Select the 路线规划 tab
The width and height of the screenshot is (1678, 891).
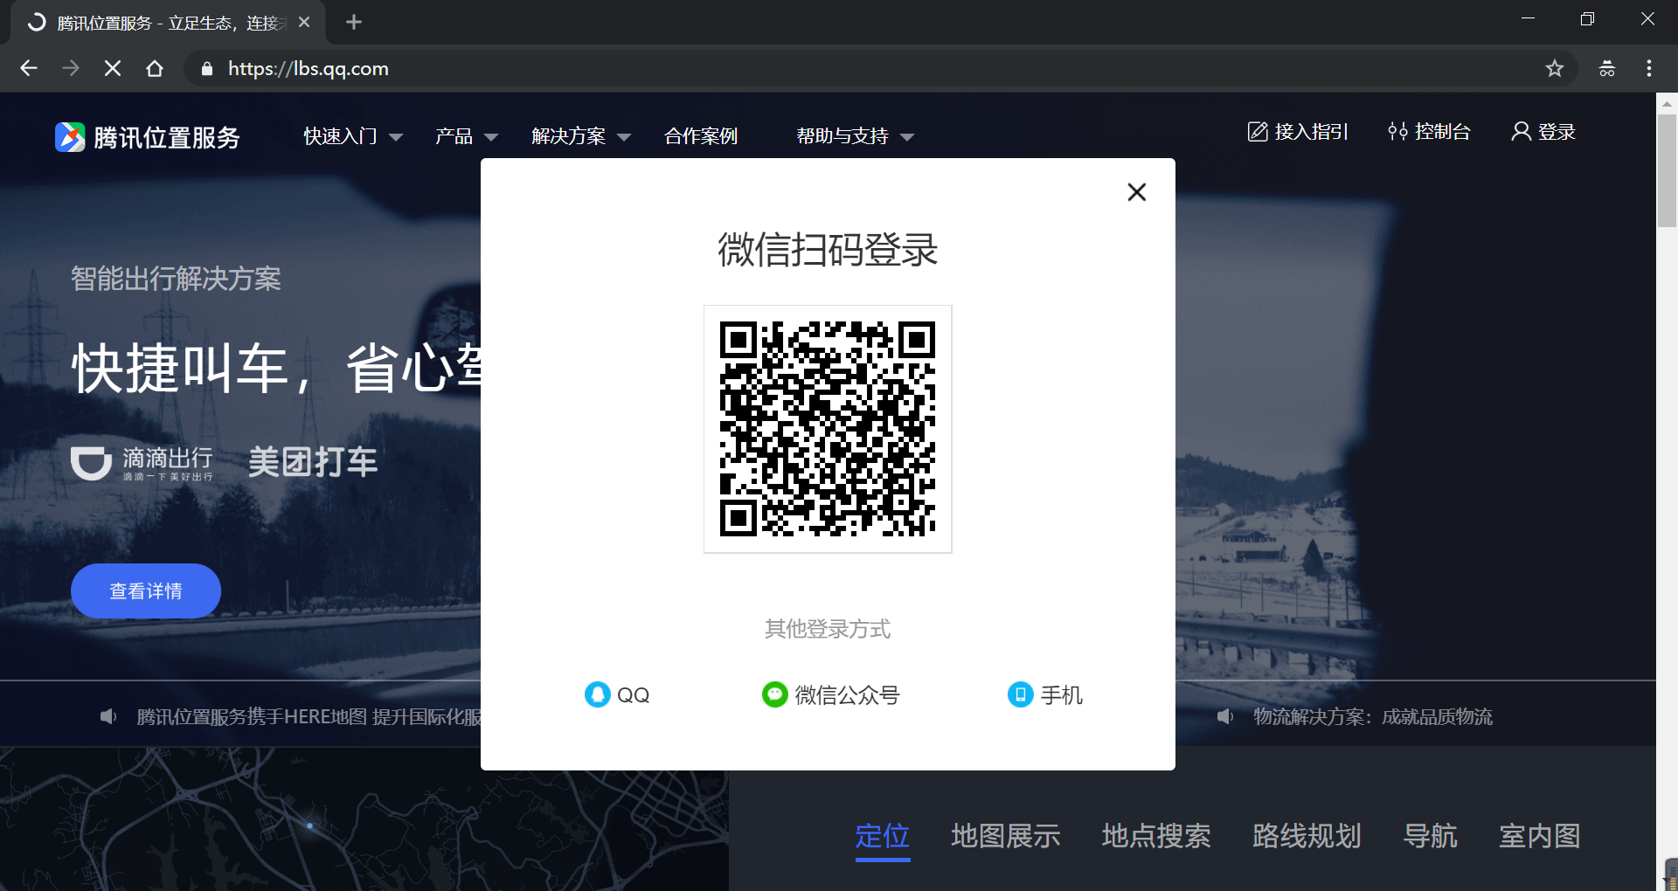tap(1307, 836)
